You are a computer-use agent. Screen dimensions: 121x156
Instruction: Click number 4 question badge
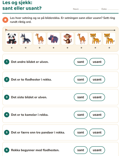point(7,115)
